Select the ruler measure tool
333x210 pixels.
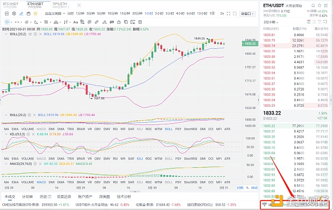(97, 22)
